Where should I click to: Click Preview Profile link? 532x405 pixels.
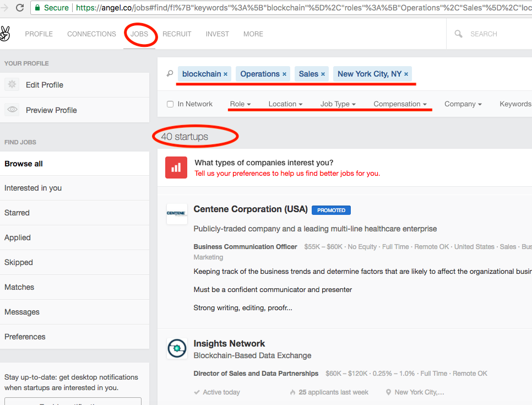coord(51,110)
